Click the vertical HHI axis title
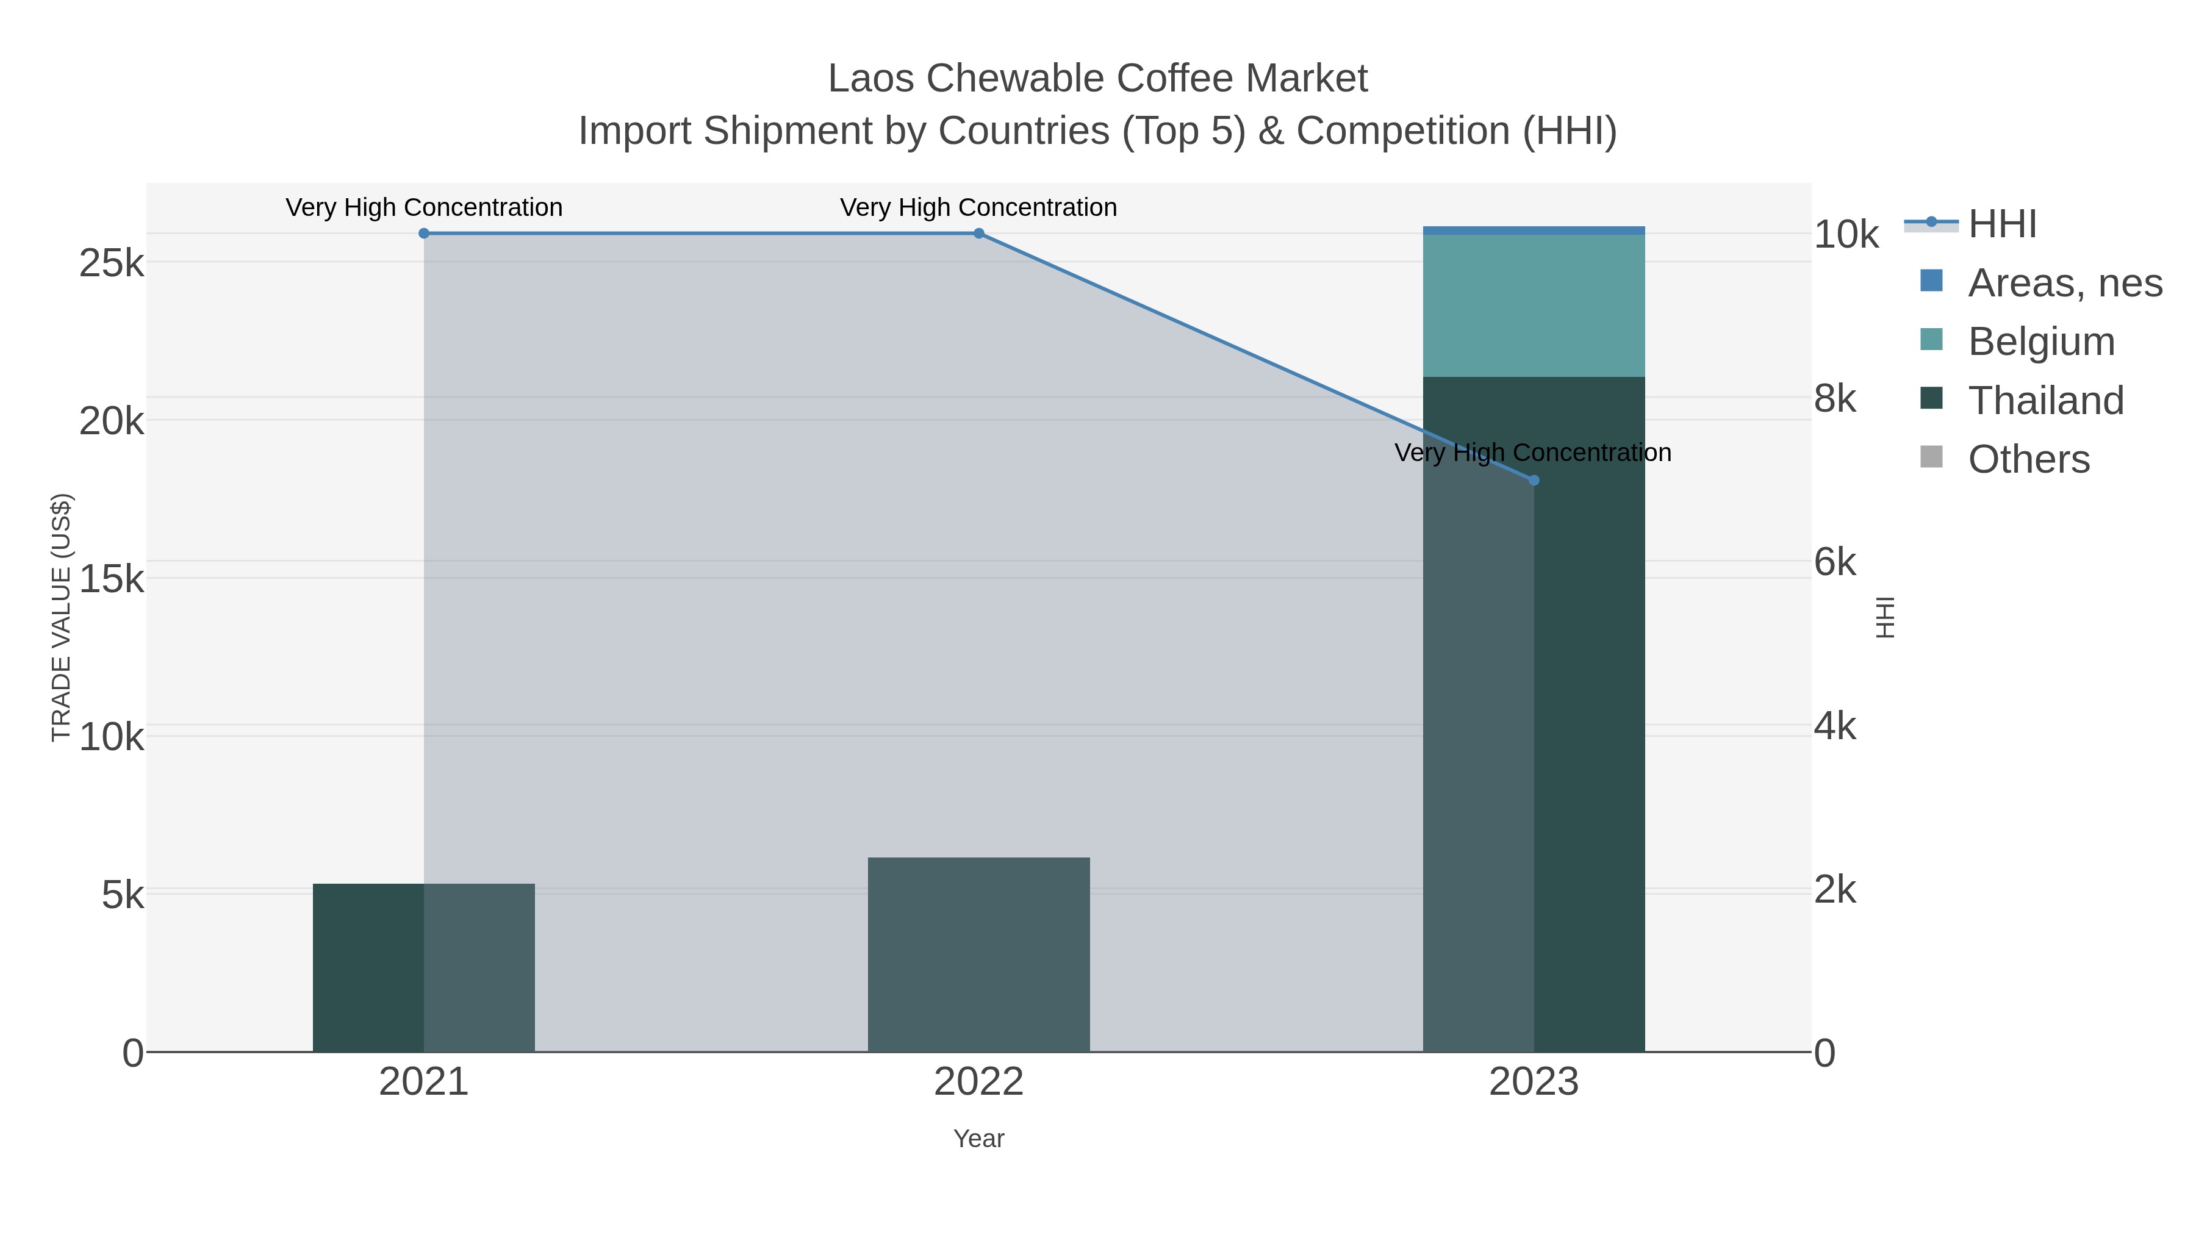Screen dimensions: 2196x1235 pyautogui.click(x=1885, y=617)
